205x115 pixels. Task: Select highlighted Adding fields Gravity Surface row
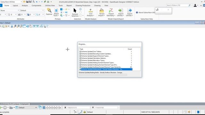pyautogui.click(x=106, y=69)
